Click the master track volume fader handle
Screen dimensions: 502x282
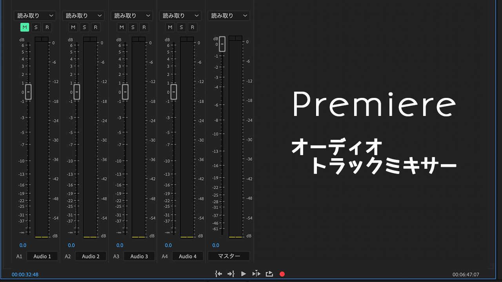click(222, 44)
